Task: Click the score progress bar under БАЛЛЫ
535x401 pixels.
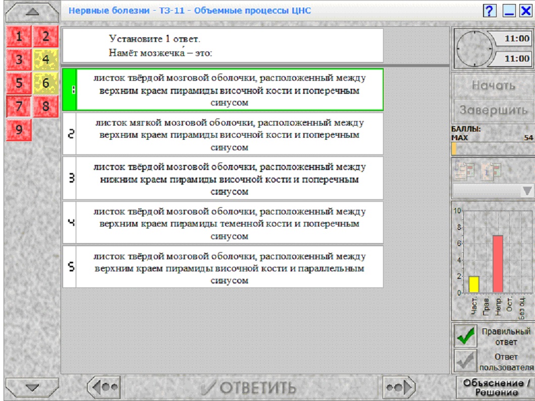Action: pyautogui.click(x=493, y=149)
